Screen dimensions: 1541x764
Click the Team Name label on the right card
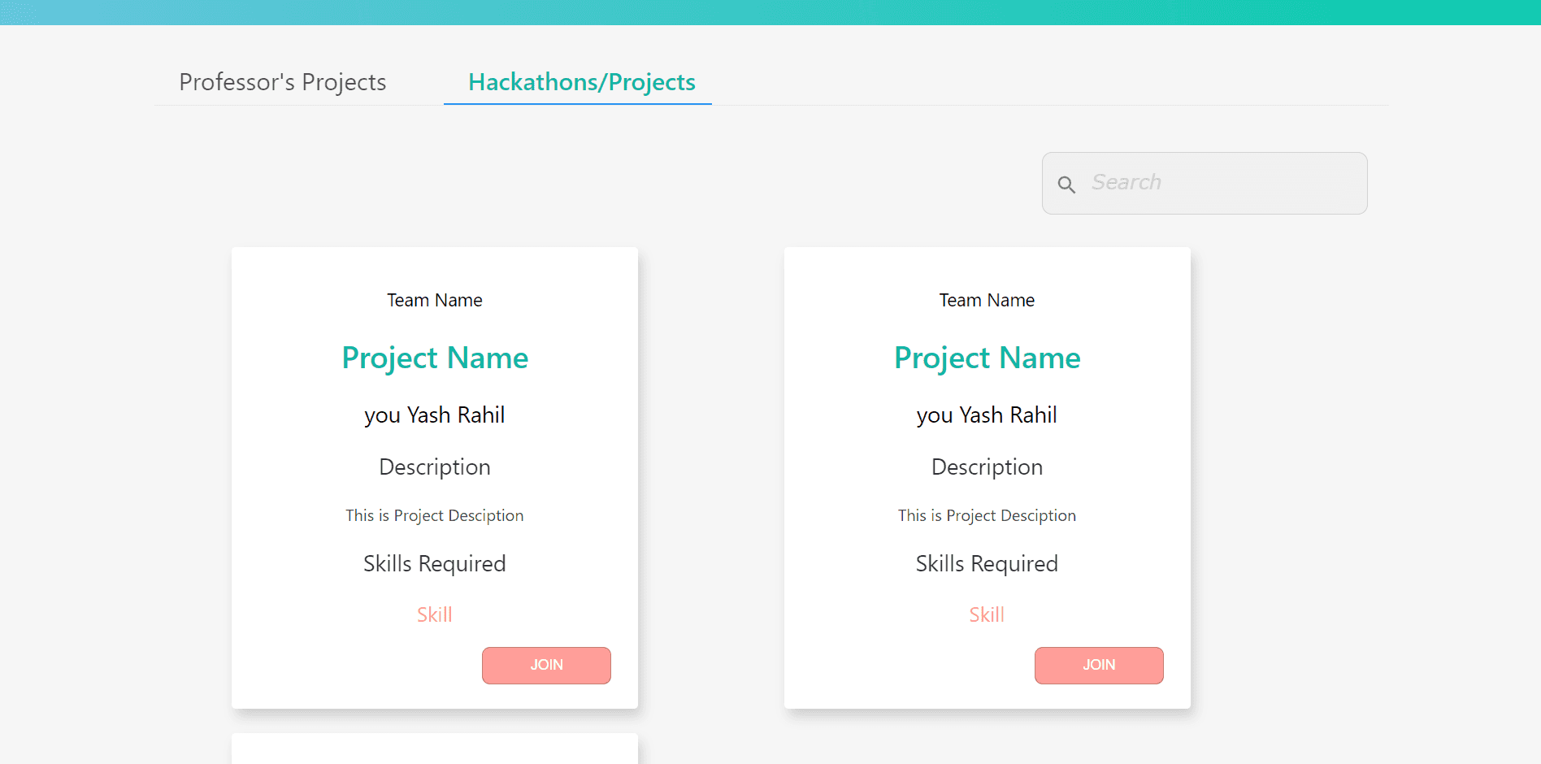tap(986, 300)
